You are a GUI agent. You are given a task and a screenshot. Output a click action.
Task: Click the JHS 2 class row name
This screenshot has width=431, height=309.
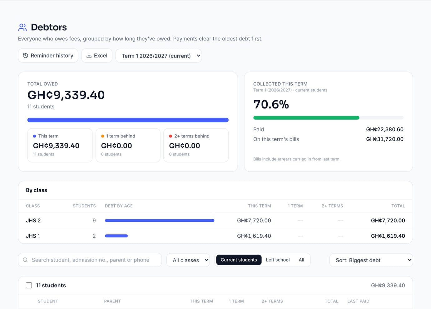click(33, 221)
